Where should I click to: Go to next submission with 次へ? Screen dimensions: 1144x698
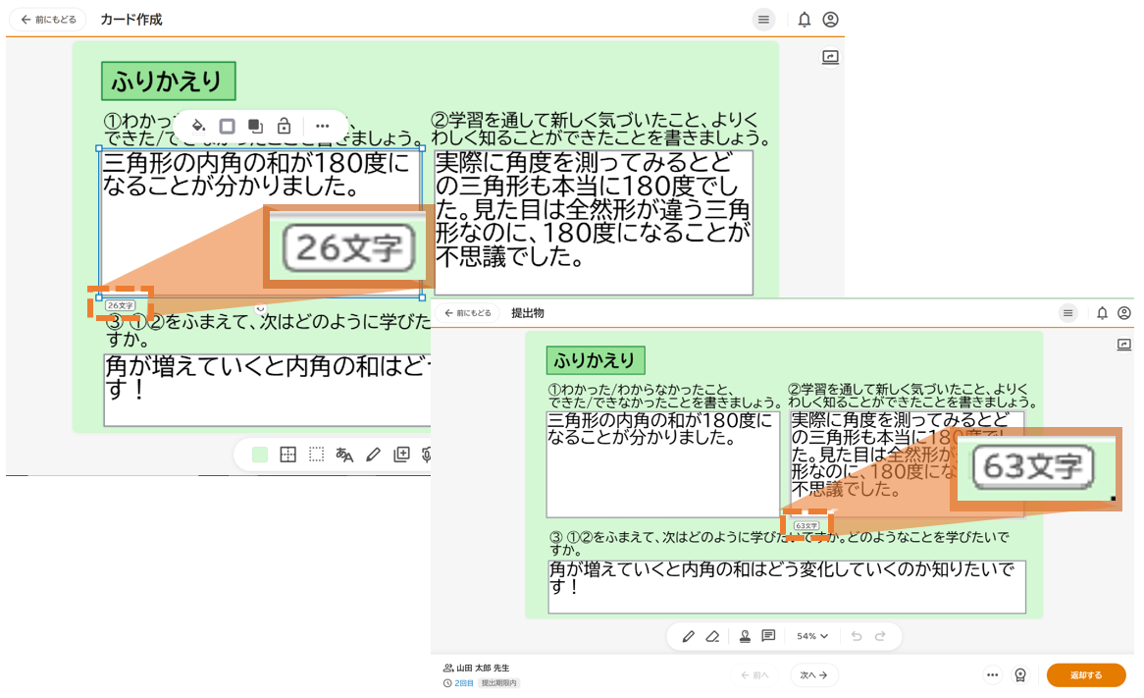[813, 675]
